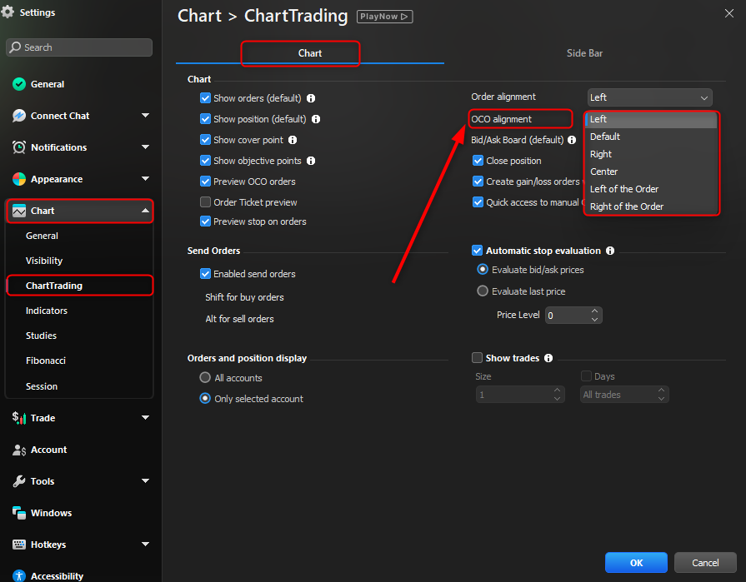
Task: Click info icon beside Show position
Action: 316,119
